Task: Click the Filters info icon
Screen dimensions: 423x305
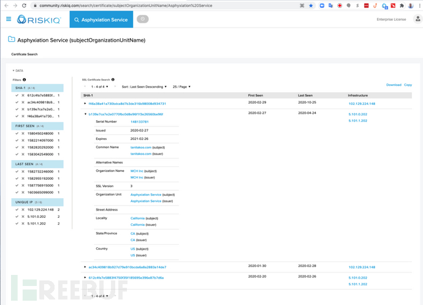Action: pyautogui.click(x=25, y=80)
